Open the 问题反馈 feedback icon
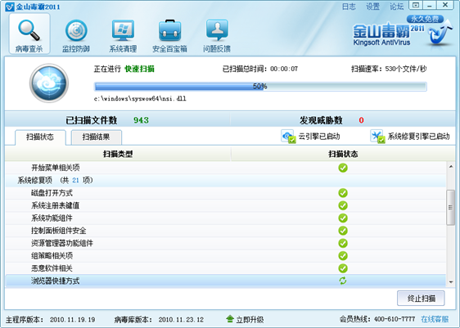The height and width of the screenshot is (328, 460). [x=217, y=30]
